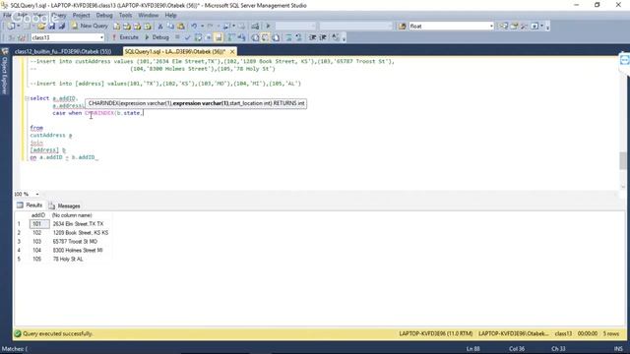
Task: Select Results to Grid mode
Action: [x=265, y=37]
